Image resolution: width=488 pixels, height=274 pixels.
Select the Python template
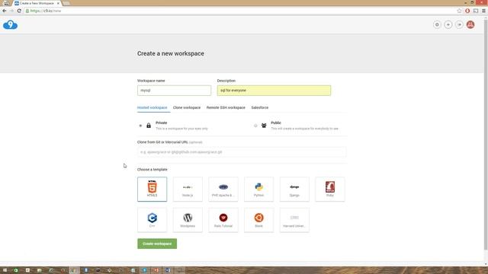pyautogui.click(x=259, y=190)
